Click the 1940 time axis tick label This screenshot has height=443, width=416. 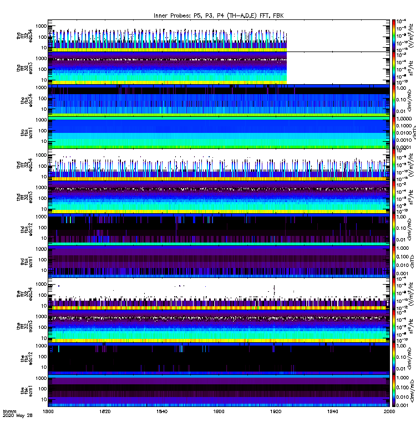coord(332,411)
